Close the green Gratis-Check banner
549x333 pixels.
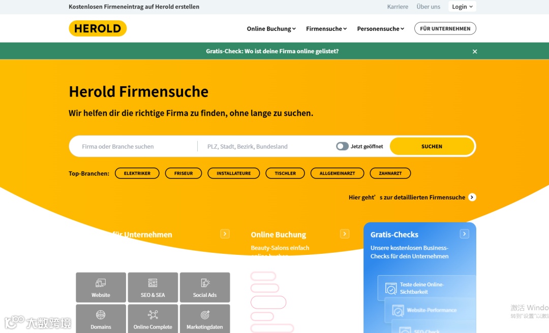[x=475, y=51]
